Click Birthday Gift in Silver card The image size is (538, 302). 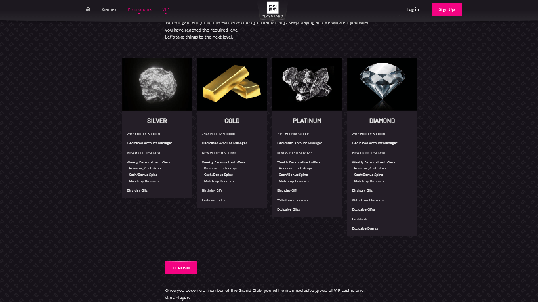pos(137,190)
